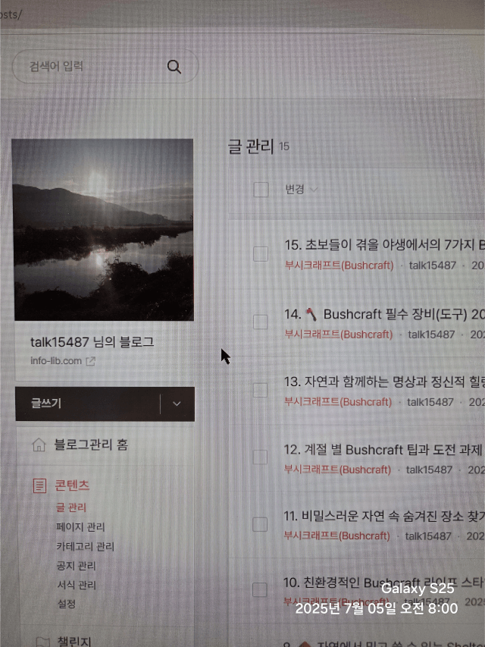The height and width of the screenshot is (647, 485).
Task: Open 카테고리 관리 menu item
Action: [x=86, y=546]
